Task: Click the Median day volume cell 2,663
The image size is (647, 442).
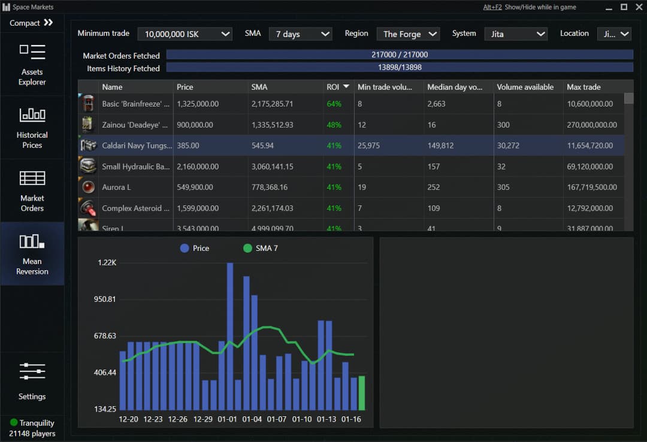Action: (436, 104)
